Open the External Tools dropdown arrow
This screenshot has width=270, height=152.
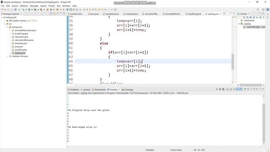coord(44,10)
